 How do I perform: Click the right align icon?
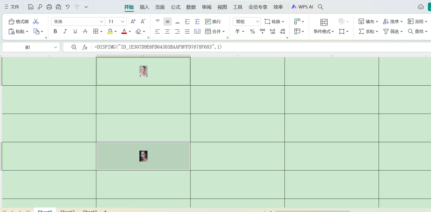177,31
